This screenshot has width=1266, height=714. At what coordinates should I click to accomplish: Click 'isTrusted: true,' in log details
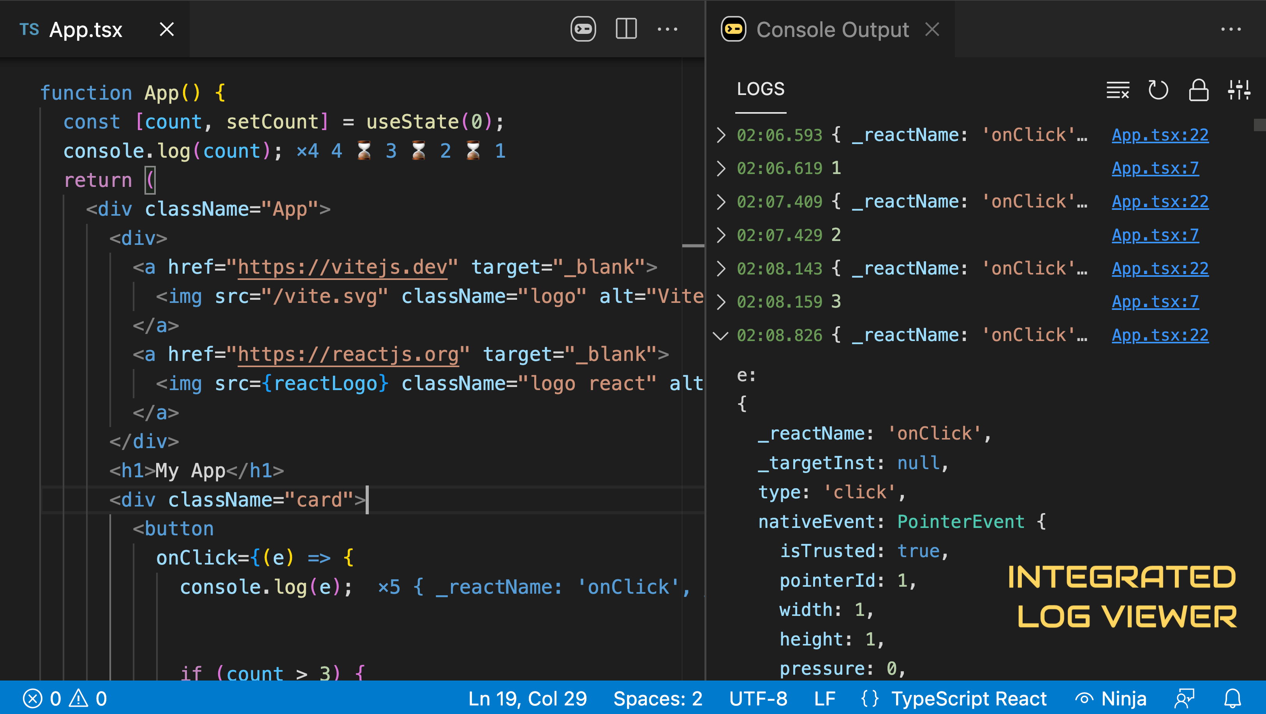pos(863,551)
